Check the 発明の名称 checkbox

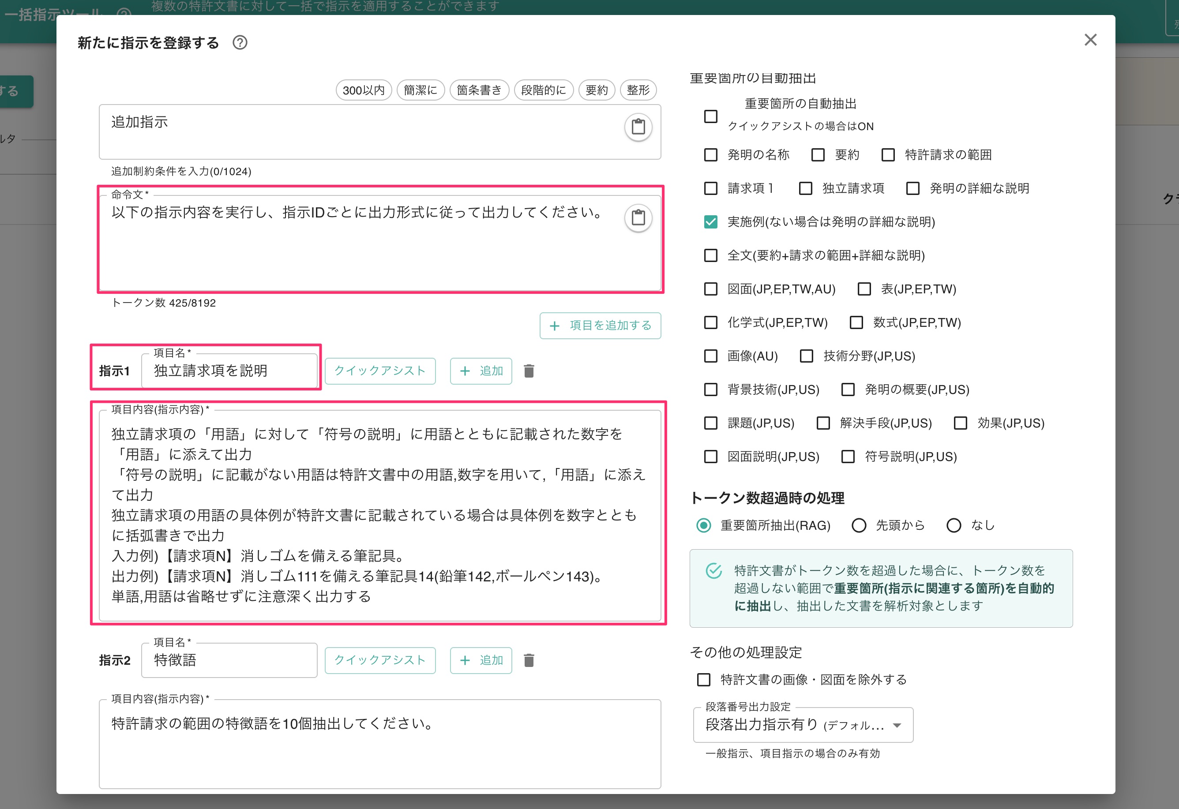711,155
